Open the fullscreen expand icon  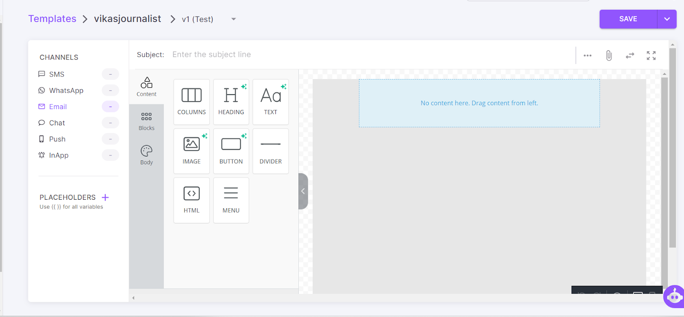(651, 56)
